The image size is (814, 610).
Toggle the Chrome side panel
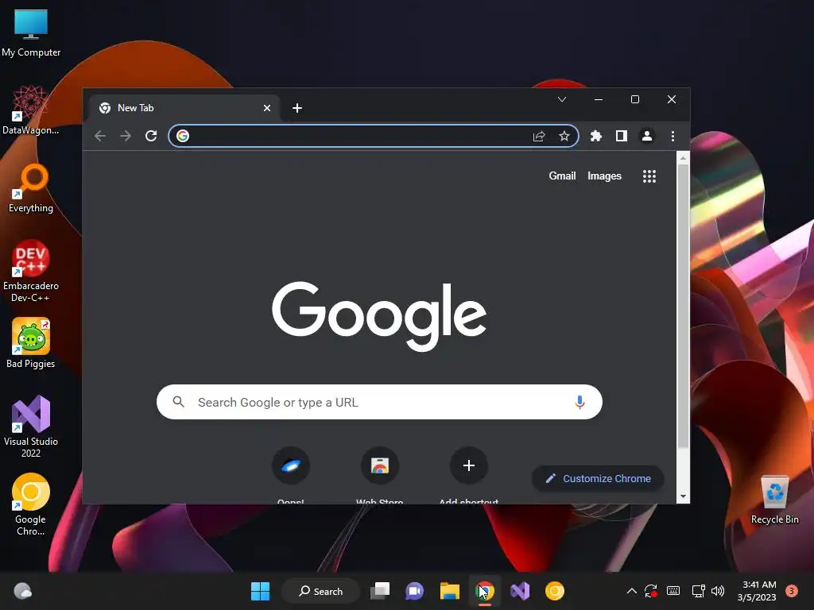[622, 136]
